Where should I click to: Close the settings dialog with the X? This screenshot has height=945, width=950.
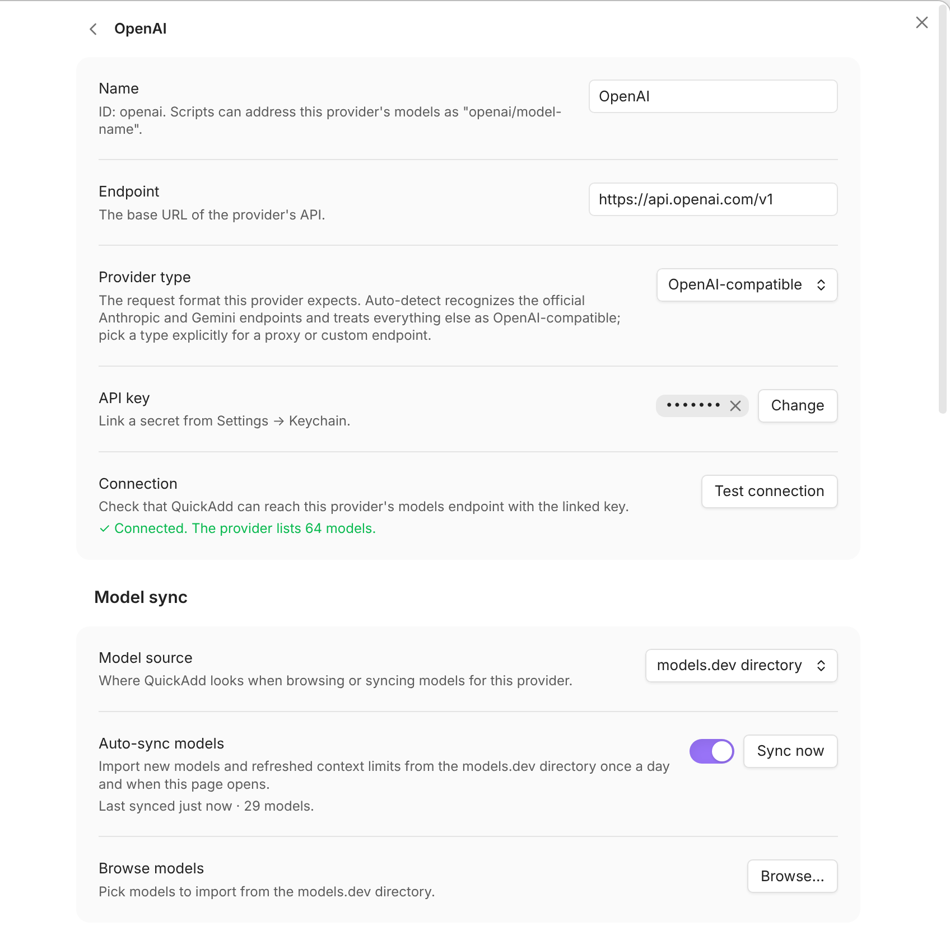click(921, 22)
